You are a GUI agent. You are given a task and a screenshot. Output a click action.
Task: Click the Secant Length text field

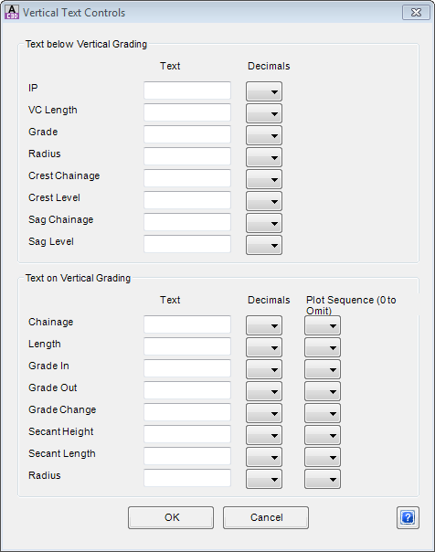(x=187, y=456)
